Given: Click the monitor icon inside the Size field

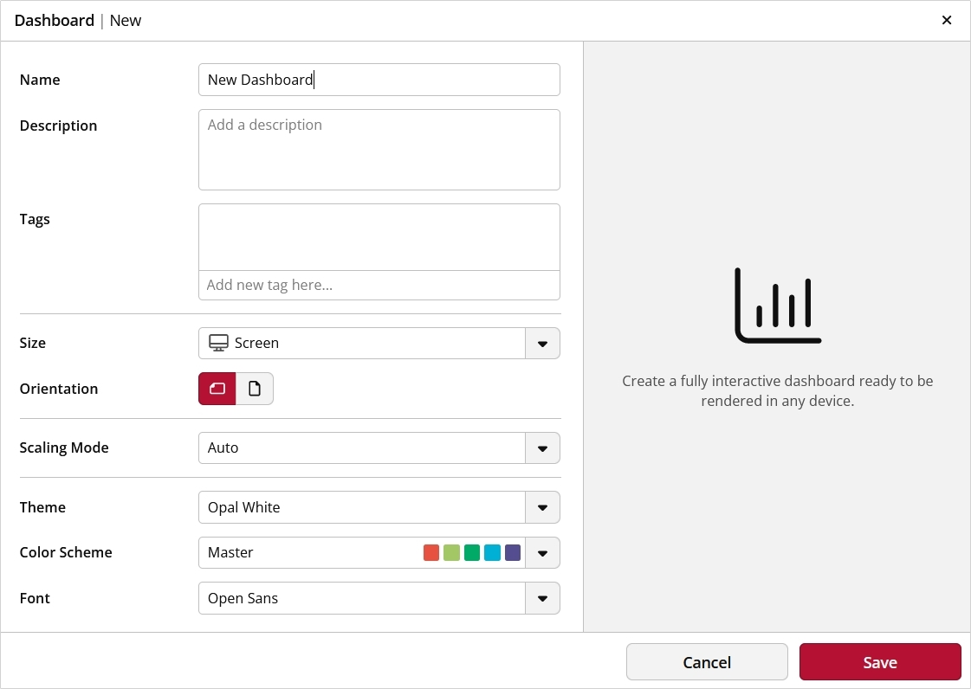Looking at the screenshot, I should coord(217,343).
